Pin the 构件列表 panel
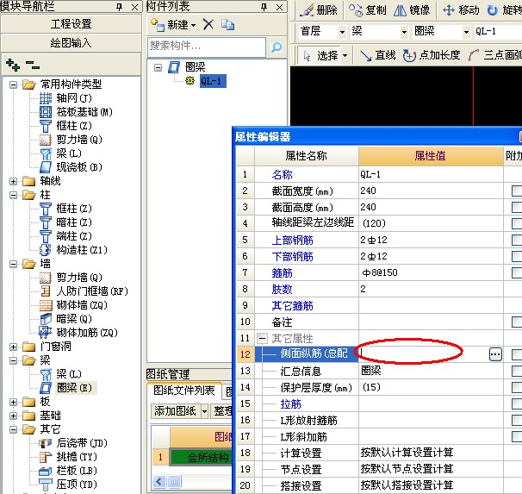 [264, 7]
